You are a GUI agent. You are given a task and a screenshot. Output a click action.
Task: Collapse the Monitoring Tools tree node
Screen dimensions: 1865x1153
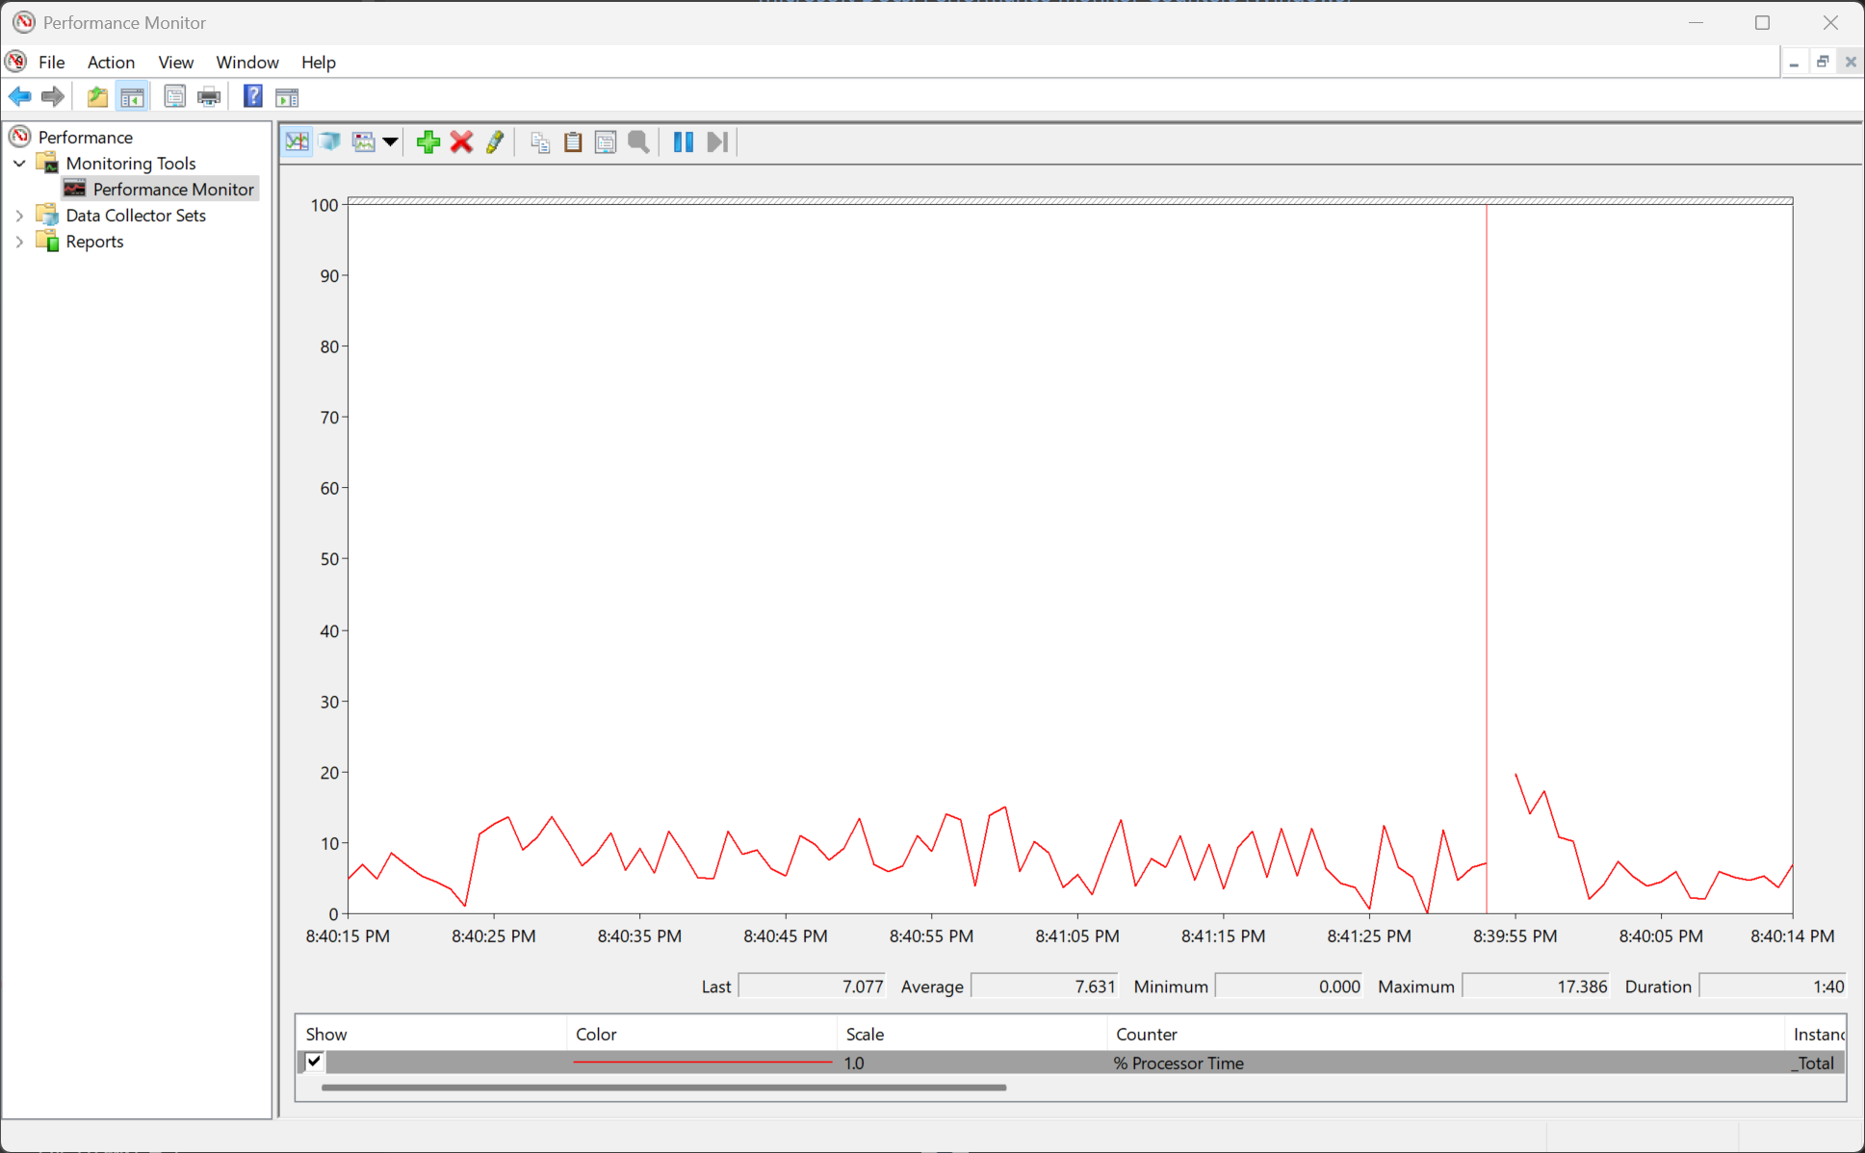tap(19, 164)
